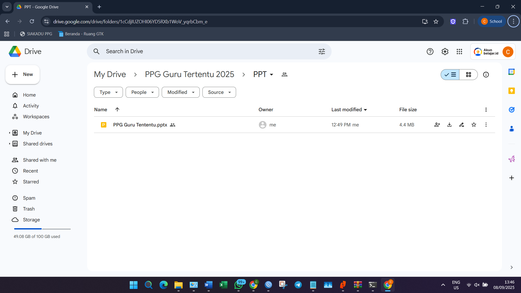This screenshot has height=293, width=521.
Task: Click the New button
Action: click(x=23, y=75)
